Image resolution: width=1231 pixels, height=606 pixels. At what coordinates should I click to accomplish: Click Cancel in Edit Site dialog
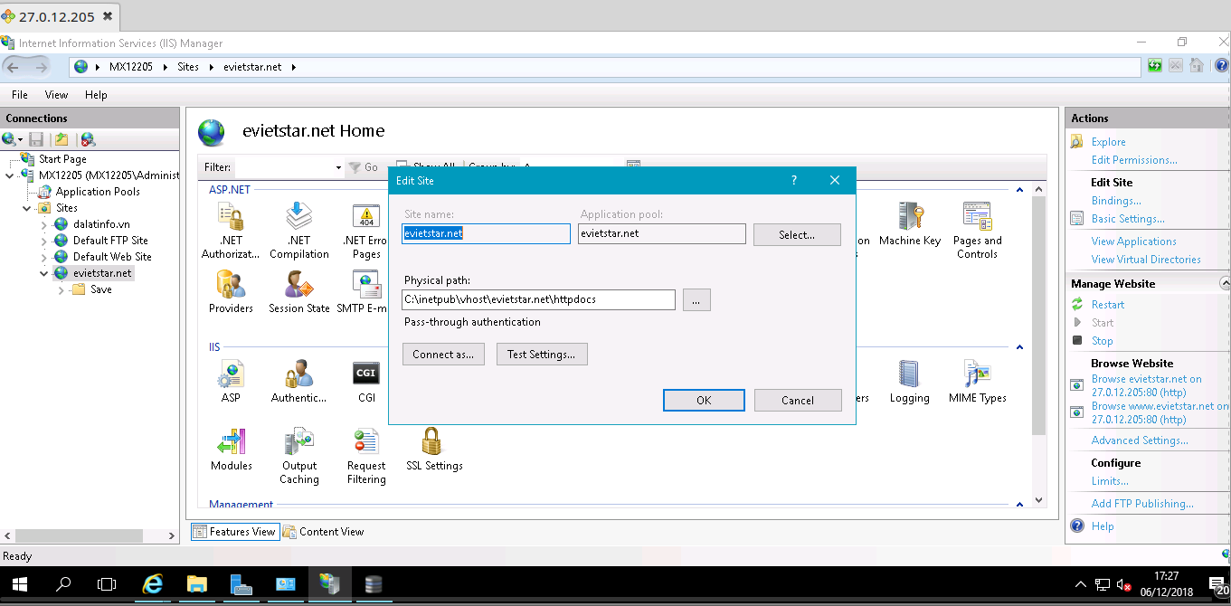(x=798, y=400)
